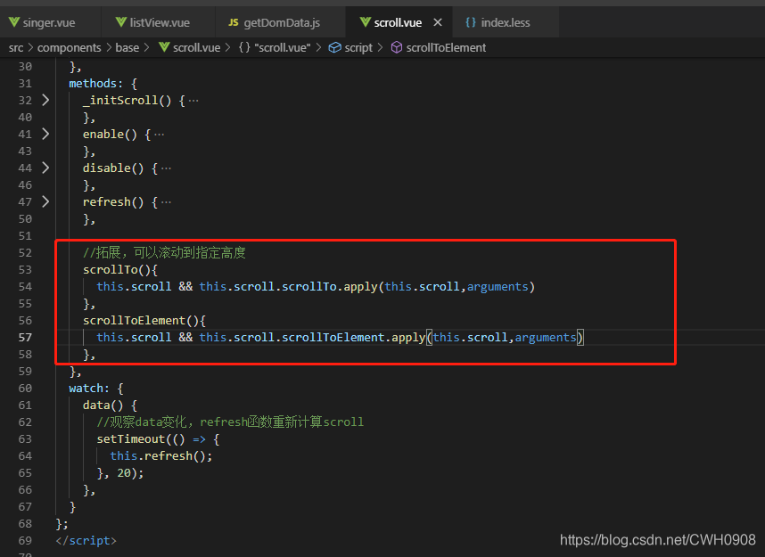
Task: Close the scroll.vue tab
Action: point(438,22)
